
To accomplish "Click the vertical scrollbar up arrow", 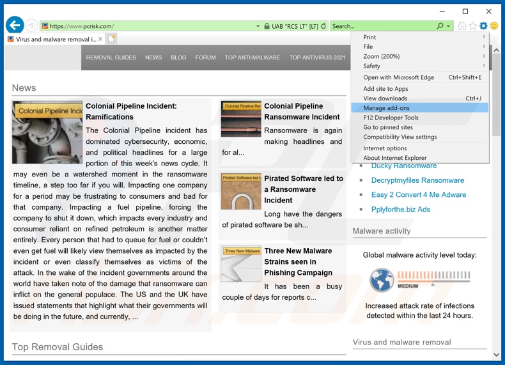I will (x=496, y=50).
